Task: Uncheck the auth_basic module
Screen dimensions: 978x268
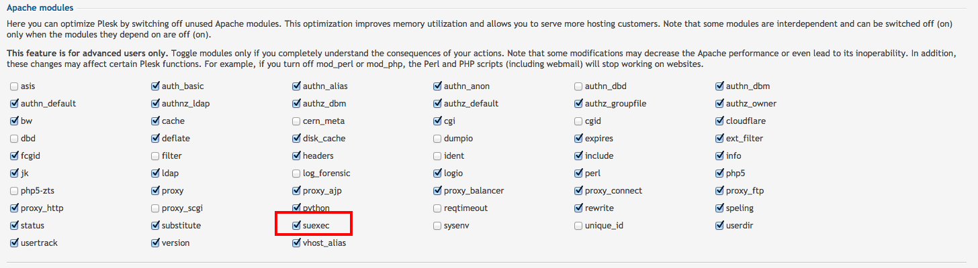Action: click(156, 86)
